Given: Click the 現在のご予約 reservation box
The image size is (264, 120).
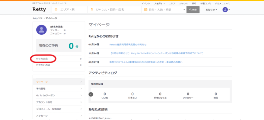Looking at the screenshot, I should (x=59, y=45).
